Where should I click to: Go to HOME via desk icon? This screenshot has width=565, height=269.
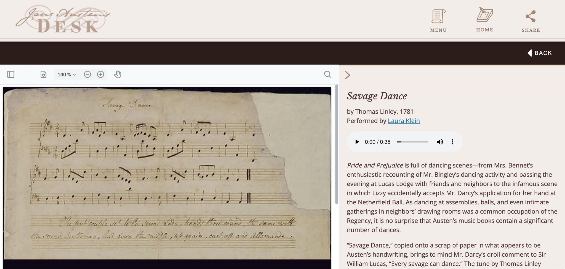click(484, 20)
